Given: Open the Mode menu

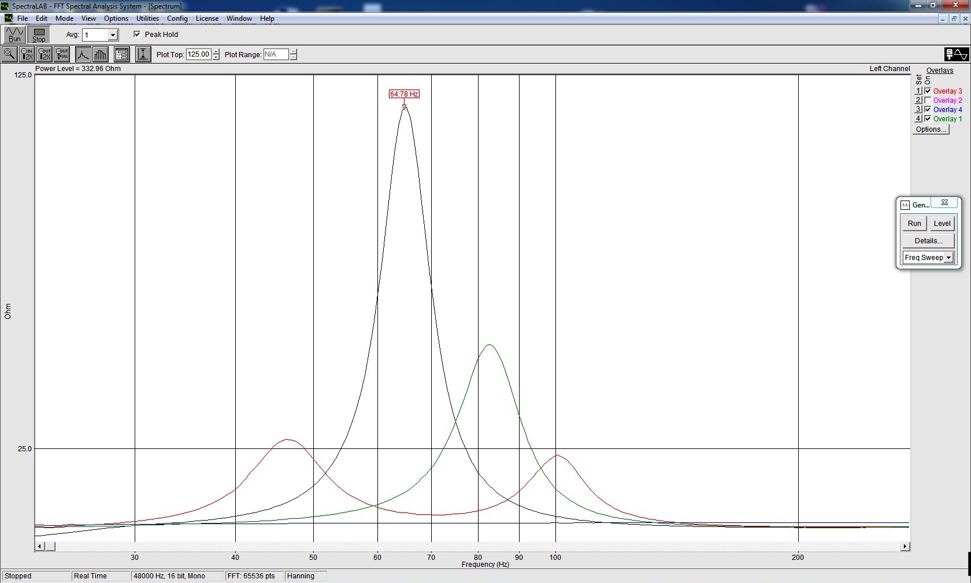Looking at the screenshot, I should point(65,18).
